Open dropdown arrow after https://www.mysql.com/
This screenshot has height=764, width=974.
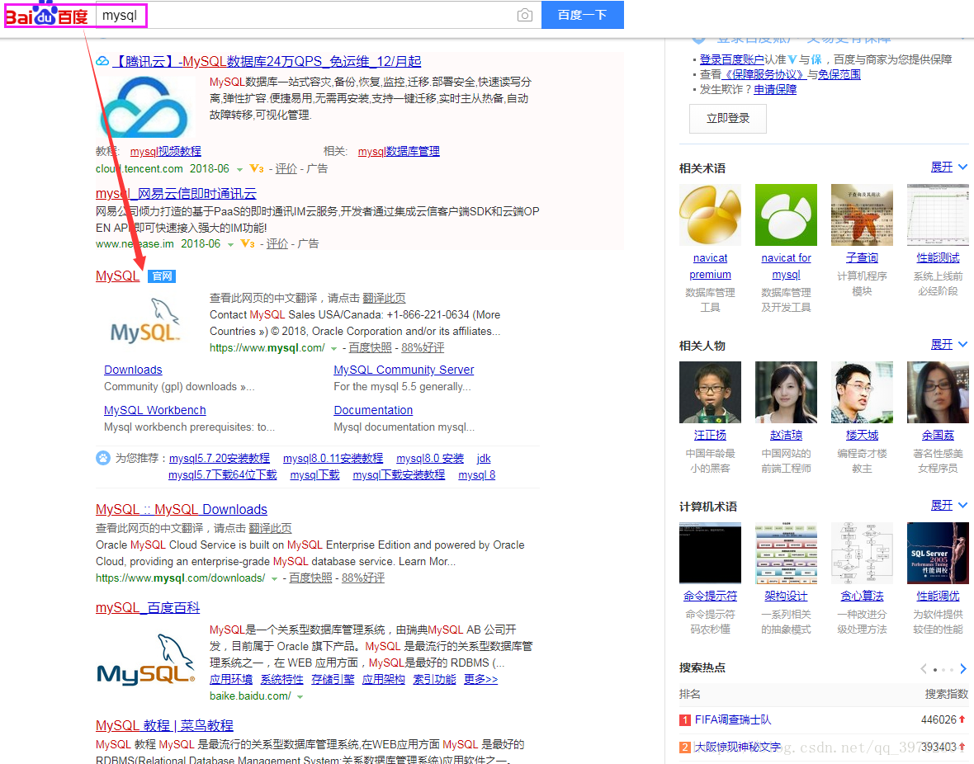tap(333, 348)
